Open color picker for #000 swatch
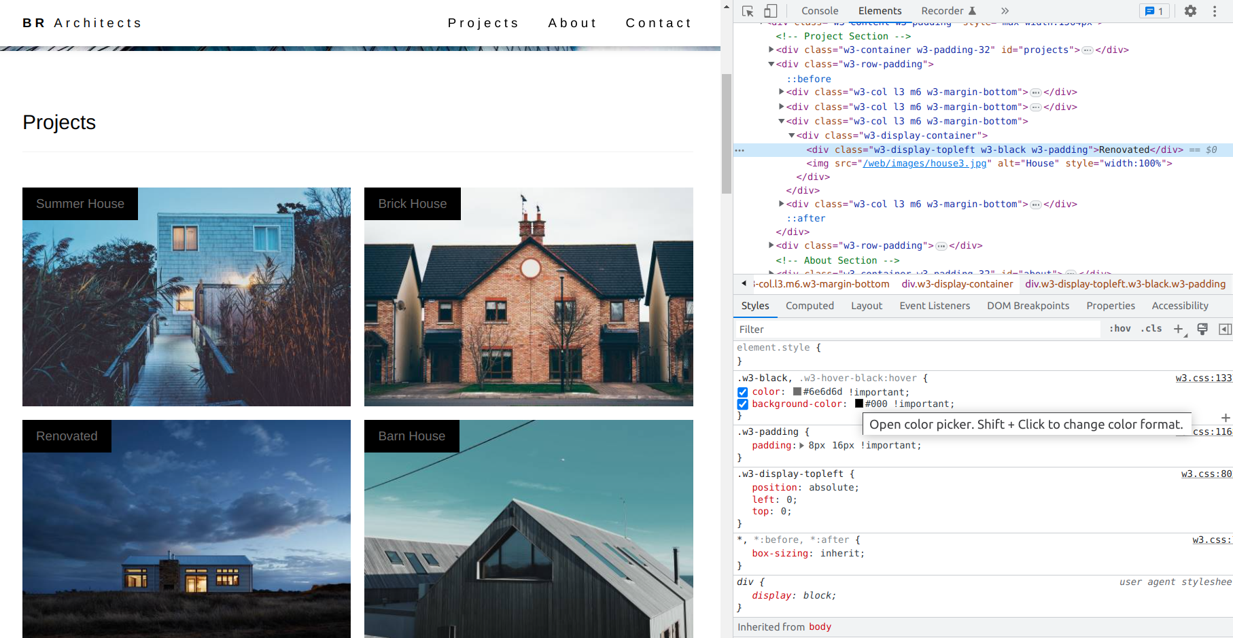Screen dimensions: 1233x638 pos(859,404)
